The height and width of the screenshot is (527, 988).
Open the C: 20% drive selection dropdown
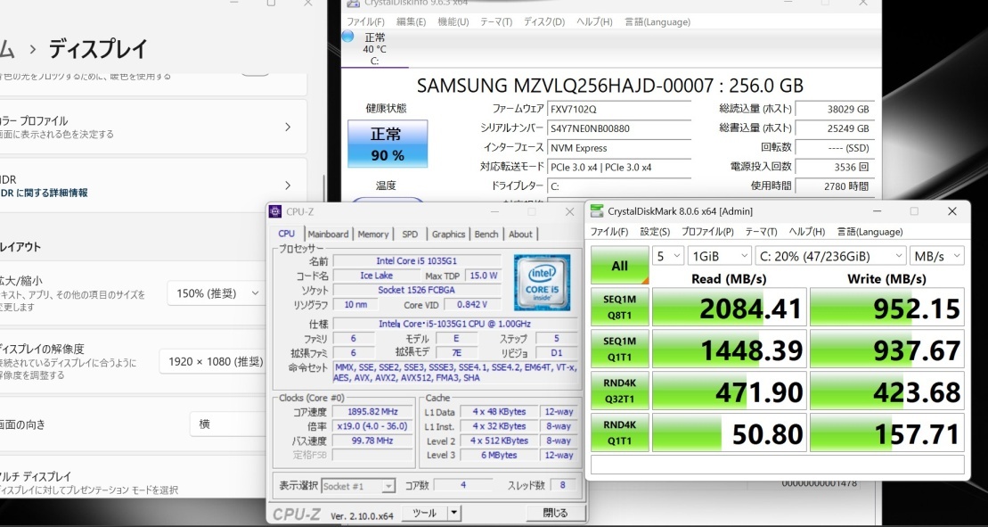830,256
